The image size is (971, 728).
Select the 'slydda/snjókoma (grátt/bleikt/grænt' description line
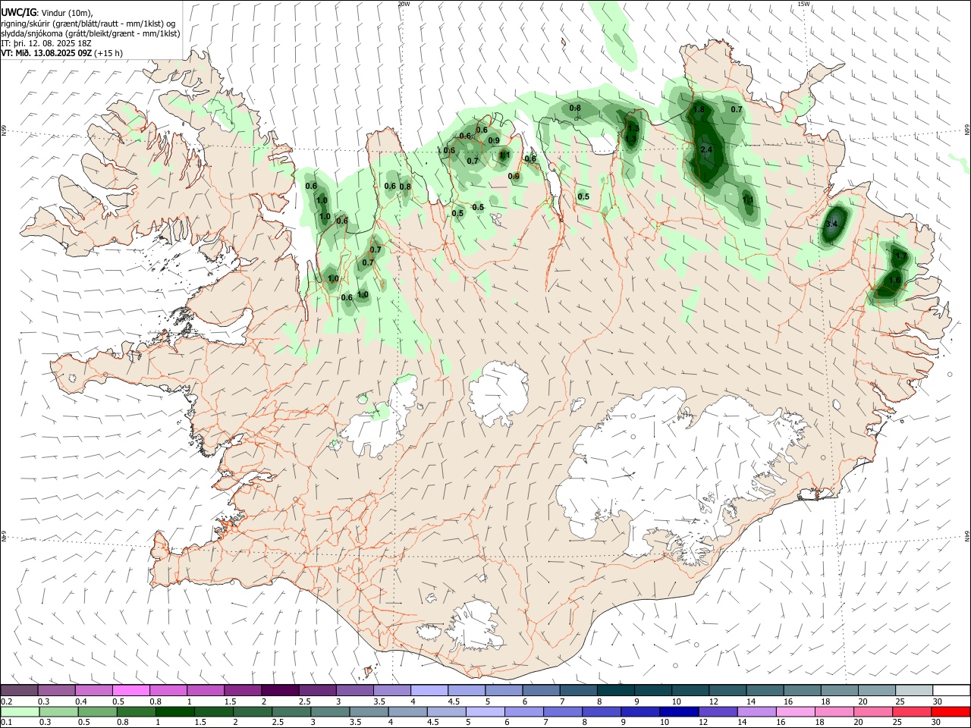coord(90,33)
